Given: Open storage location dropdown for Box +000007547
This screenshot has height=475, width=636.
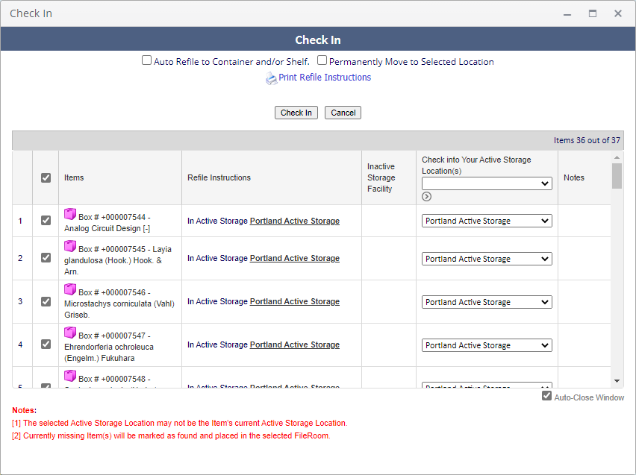Looking at the screenshot, I should click(487, 345).
